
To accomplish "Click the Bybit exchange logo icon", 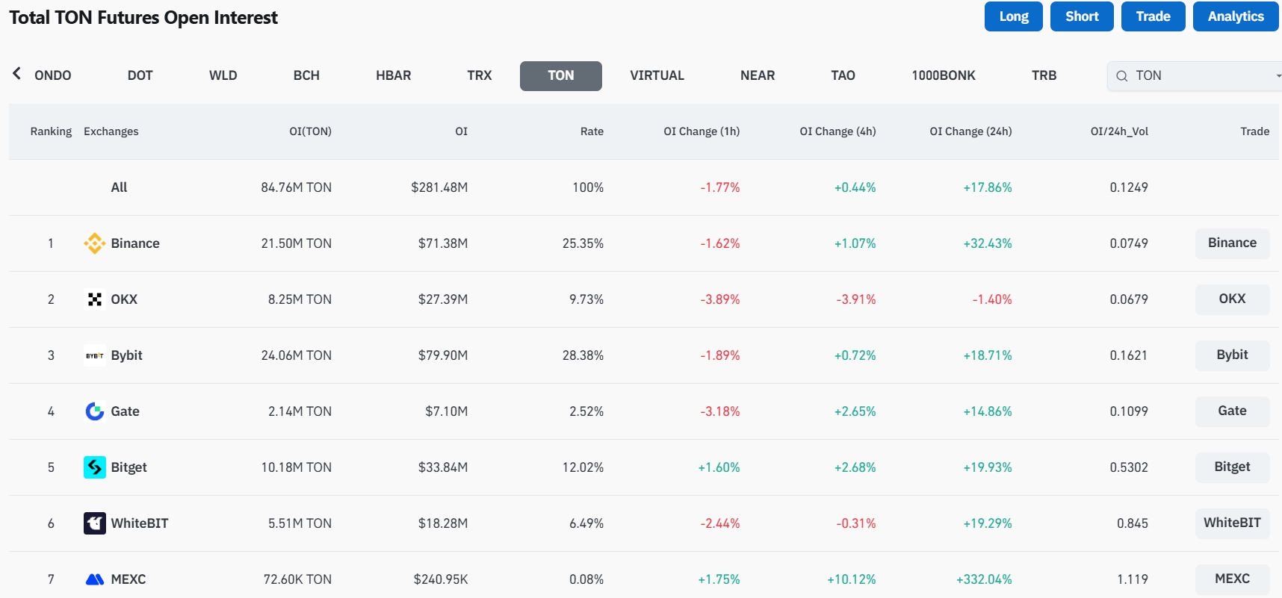I will coord(95,355).
